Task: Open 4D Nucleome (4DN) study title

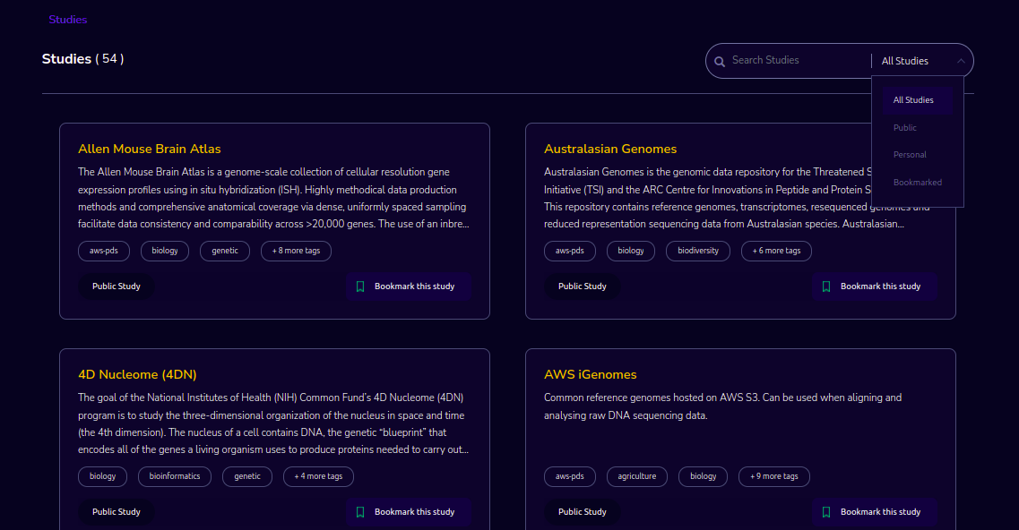Action: click(137, 375)
